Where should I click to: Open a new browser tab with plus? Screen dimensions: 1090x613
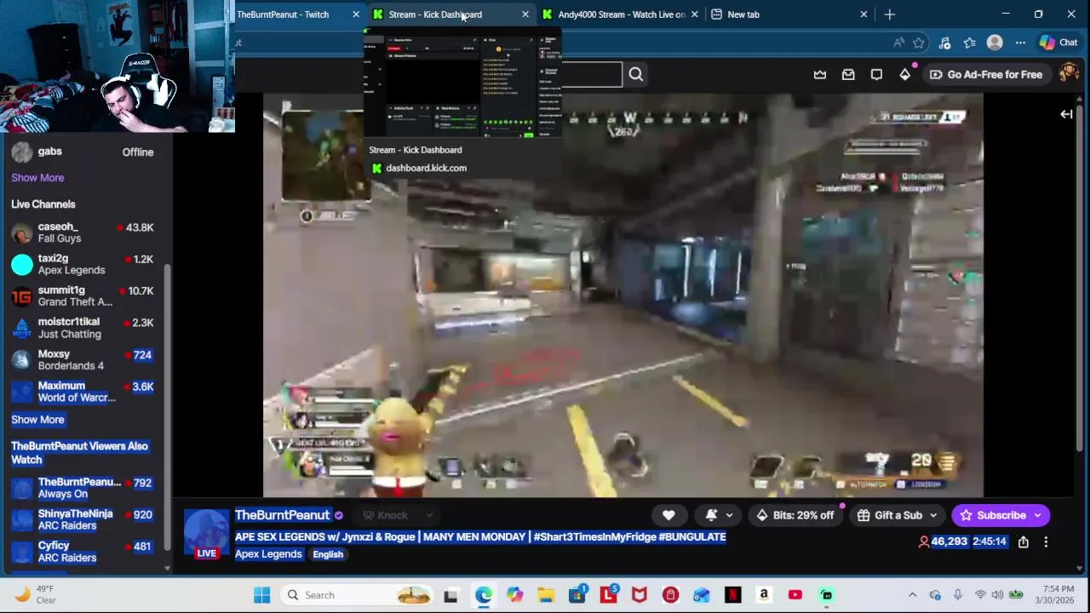pyautogui.click(x=889, y=14)
